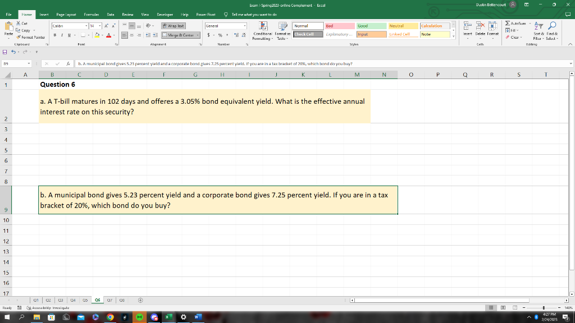Open the font name dropdown

(x=86, y=26)
